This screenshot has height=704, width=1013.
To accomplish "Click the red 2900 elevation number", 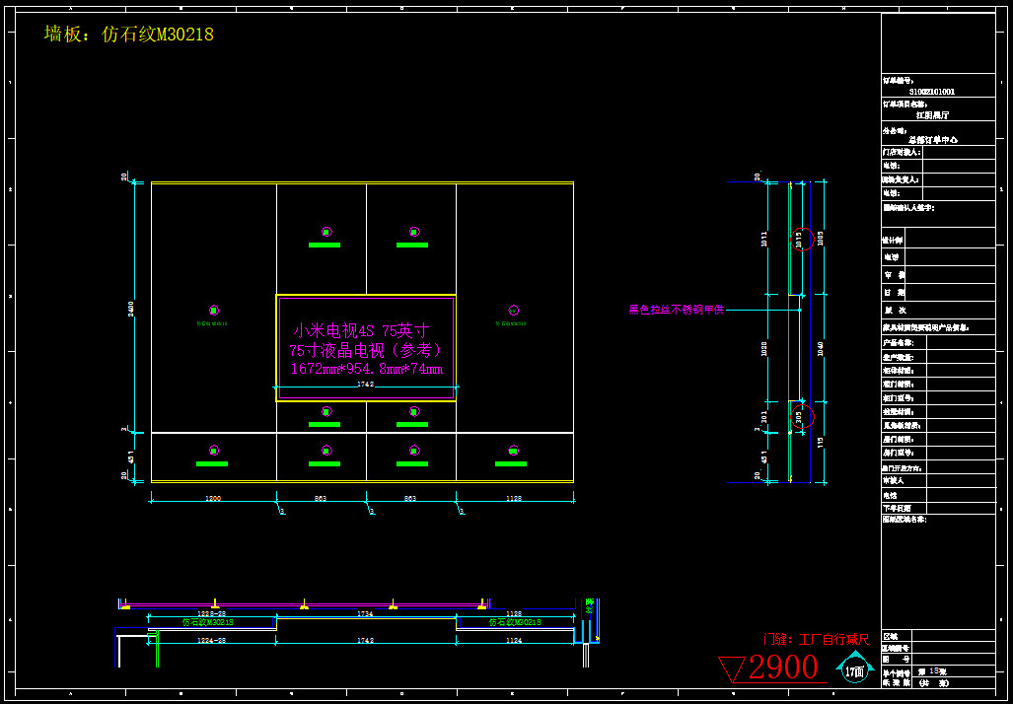I will tap(783, 669).
